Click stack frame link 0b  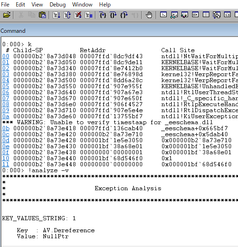pyautogui.click(x=6, y=128)
